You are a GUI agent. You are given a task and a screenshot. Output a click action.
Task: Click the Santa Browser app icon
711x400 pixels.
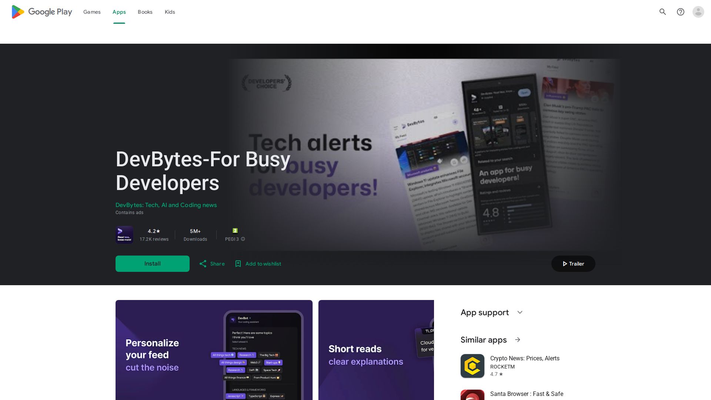click(473, 395)
